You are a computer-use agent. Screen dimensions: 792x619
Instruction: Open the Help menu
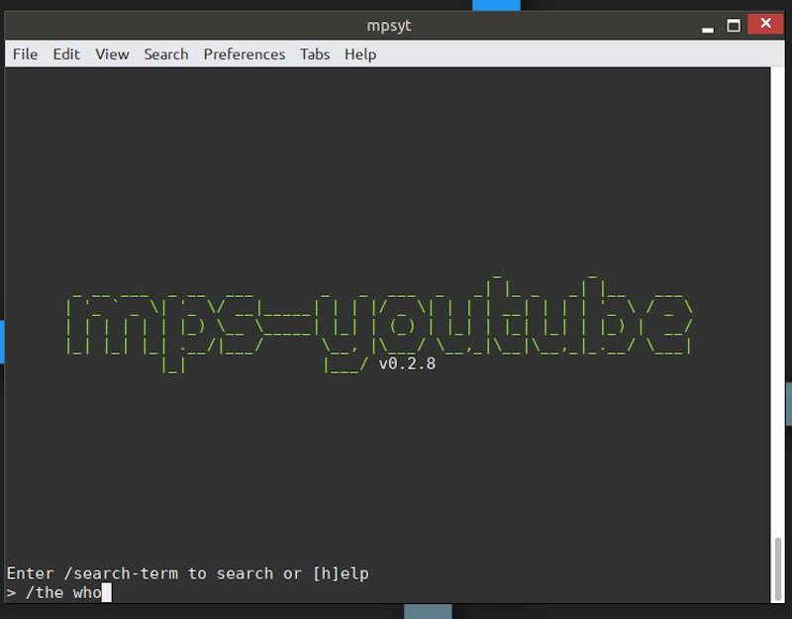click(x=360, y=54)
